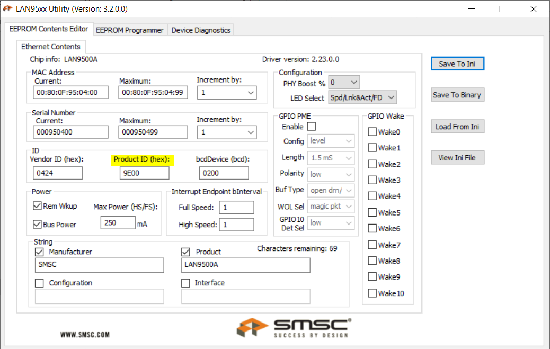The width and height of the screenshot is (550, 349).
Task: Check the Wake7 checkbox
Action: pos(372,245)
